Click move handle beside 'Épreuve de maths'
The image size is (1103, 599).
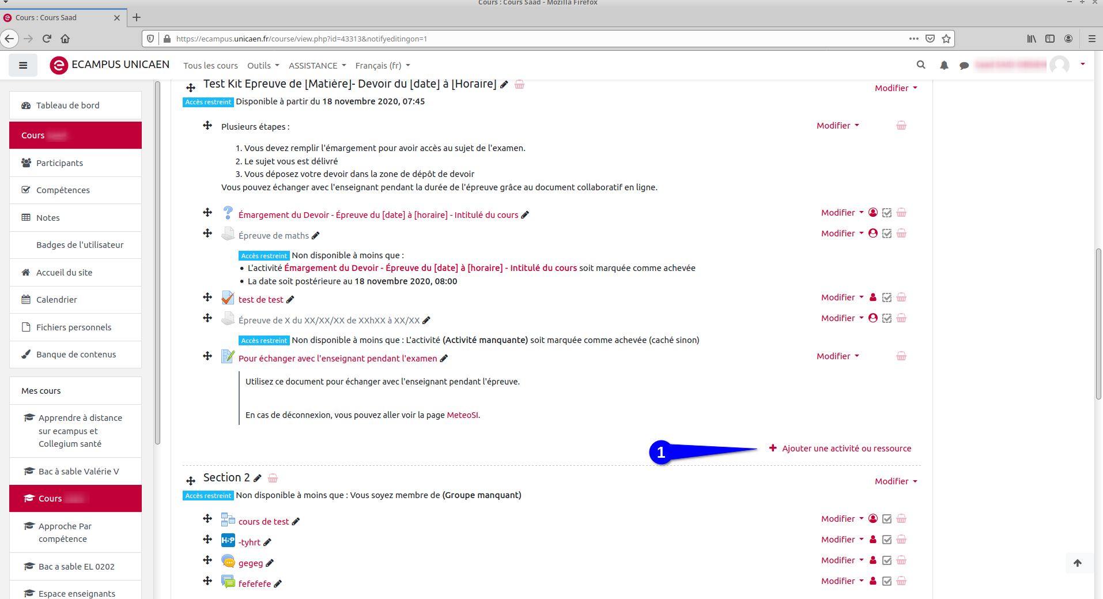207,233
